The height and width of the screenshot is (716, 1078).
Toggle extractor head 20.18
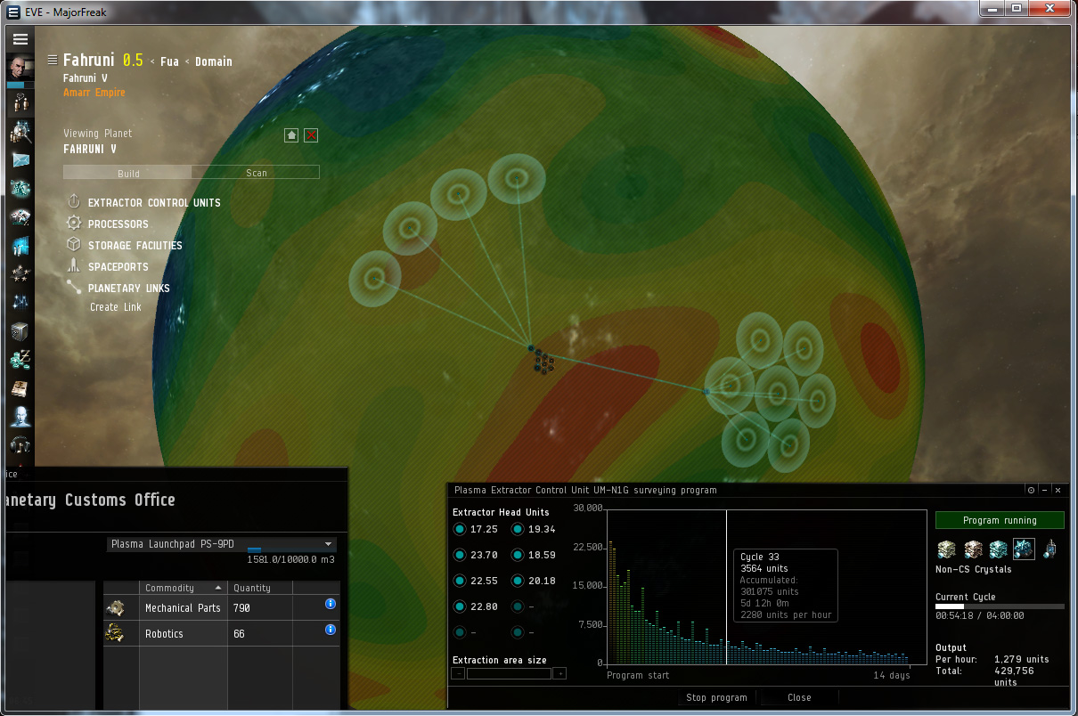[x=518, y=581]
